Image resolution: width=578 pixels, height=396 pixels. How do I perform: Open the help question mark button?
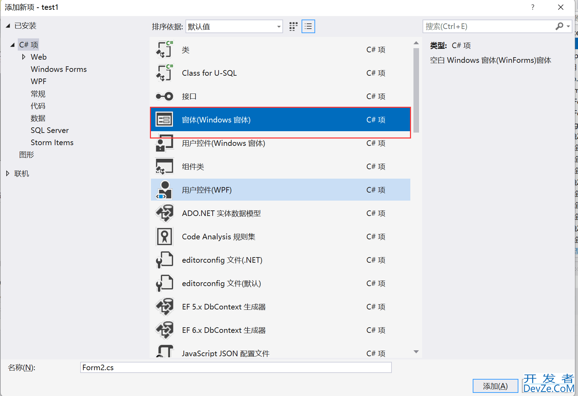pyautogui.click(x=533, y=7)
